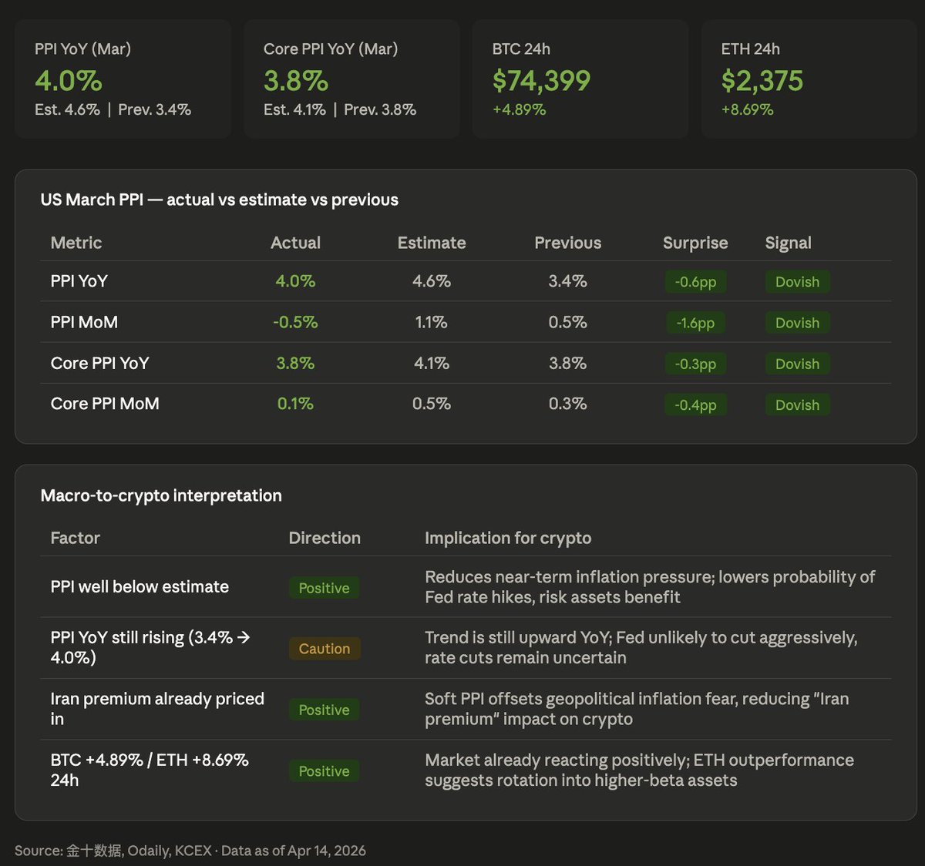The image size is (925, 866).
Task: Click the Direction column header
Action: [x=325, y=538]
